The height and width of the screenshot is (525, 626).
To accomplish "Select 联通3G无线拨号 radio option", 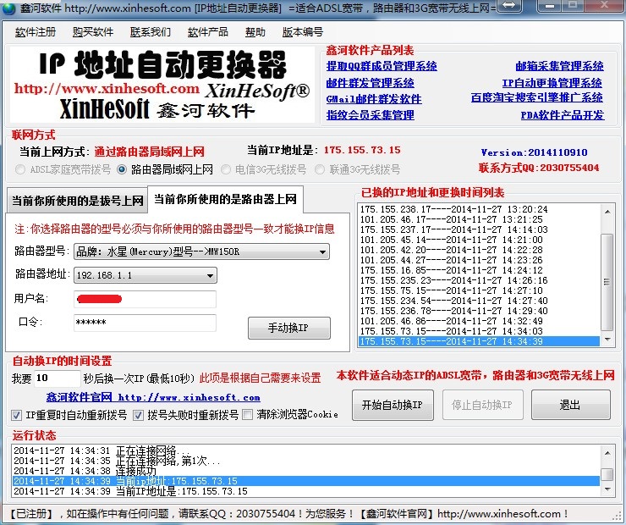I will tap(320, 169).
